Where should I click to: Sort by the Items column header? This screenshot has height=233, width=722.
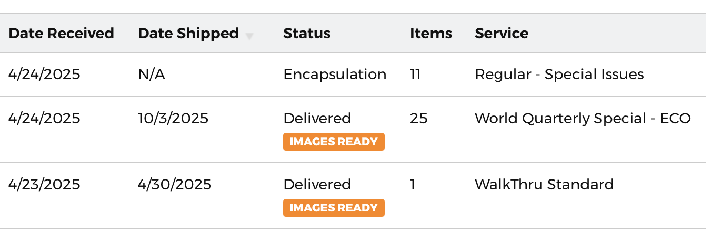pos(431,33)
